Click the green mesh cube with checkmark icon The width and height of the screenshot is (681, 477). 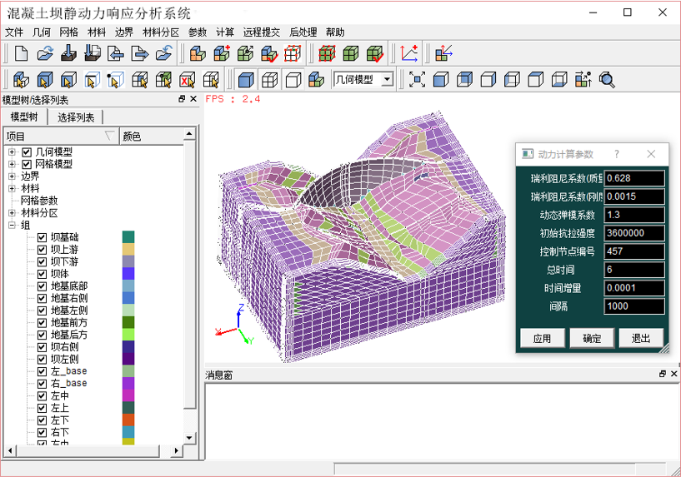375,53
